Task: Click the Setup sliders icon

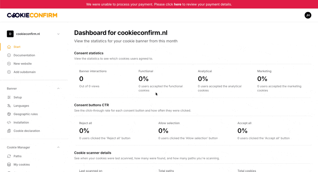Action: pyautogui.click(x=9, y=97)
